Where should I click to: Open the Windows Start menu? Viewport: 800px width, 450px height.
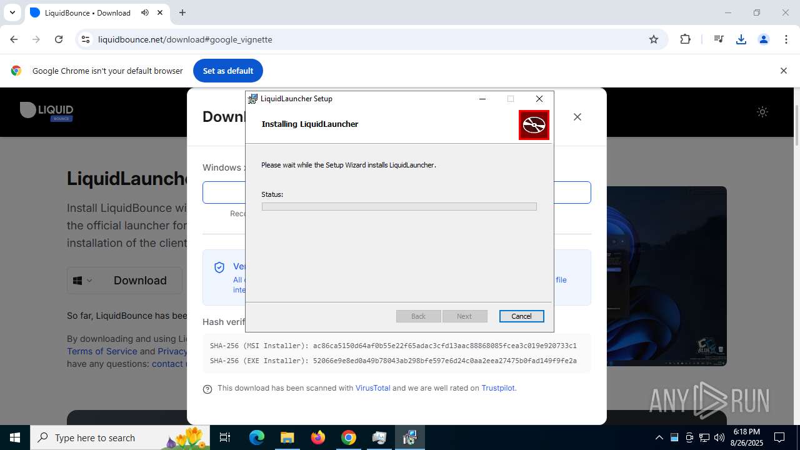[x=15, y=437]
